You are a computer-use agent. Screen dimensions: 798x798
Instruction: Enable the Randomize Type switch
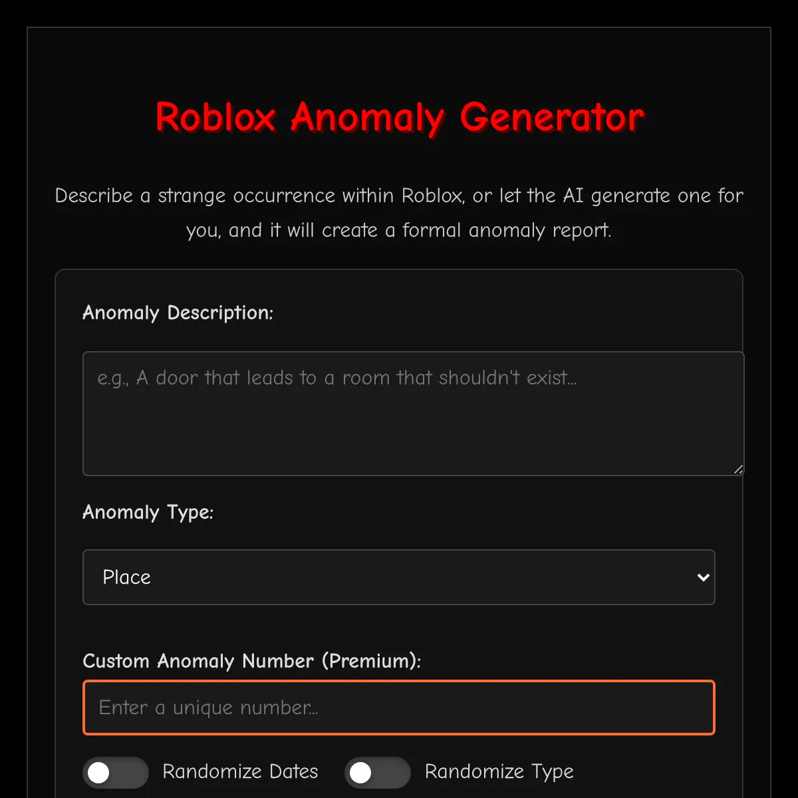[x=378, y=773]
